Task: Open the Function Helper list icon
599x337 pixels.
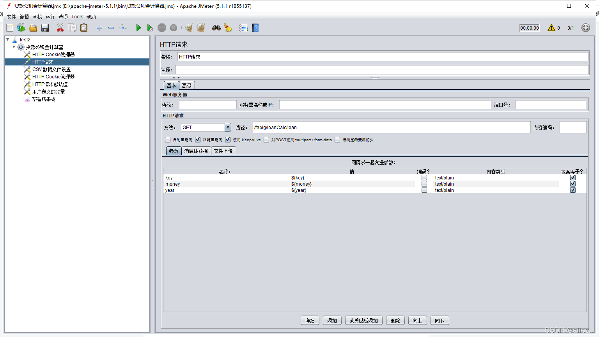Action: coord(243,28)
